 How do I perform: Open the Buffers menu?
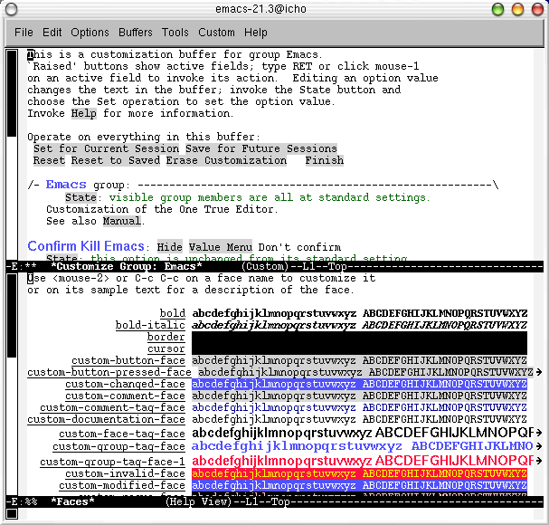point(135,33)
